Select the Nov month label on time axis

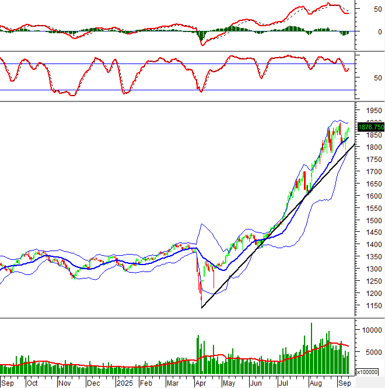pos(64,383)
